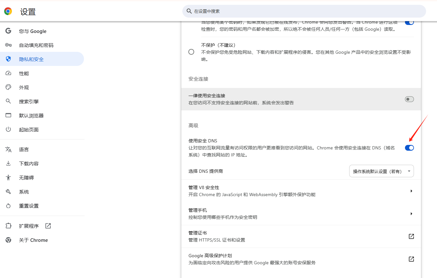Click the accessibility figure icon for 无障碍

click(8, 178)
